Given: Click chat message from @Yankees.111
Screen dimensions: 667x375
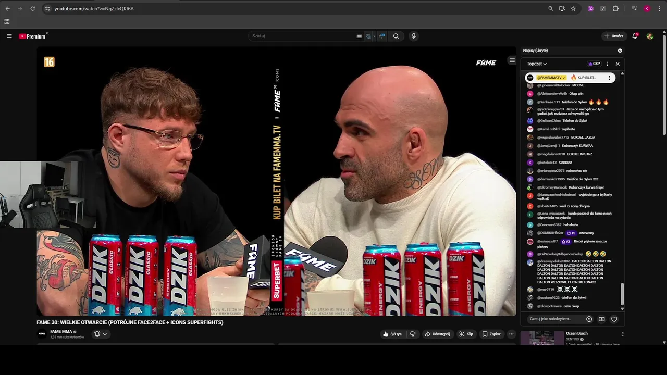Looking at the screenshot, I should point(573,102).
